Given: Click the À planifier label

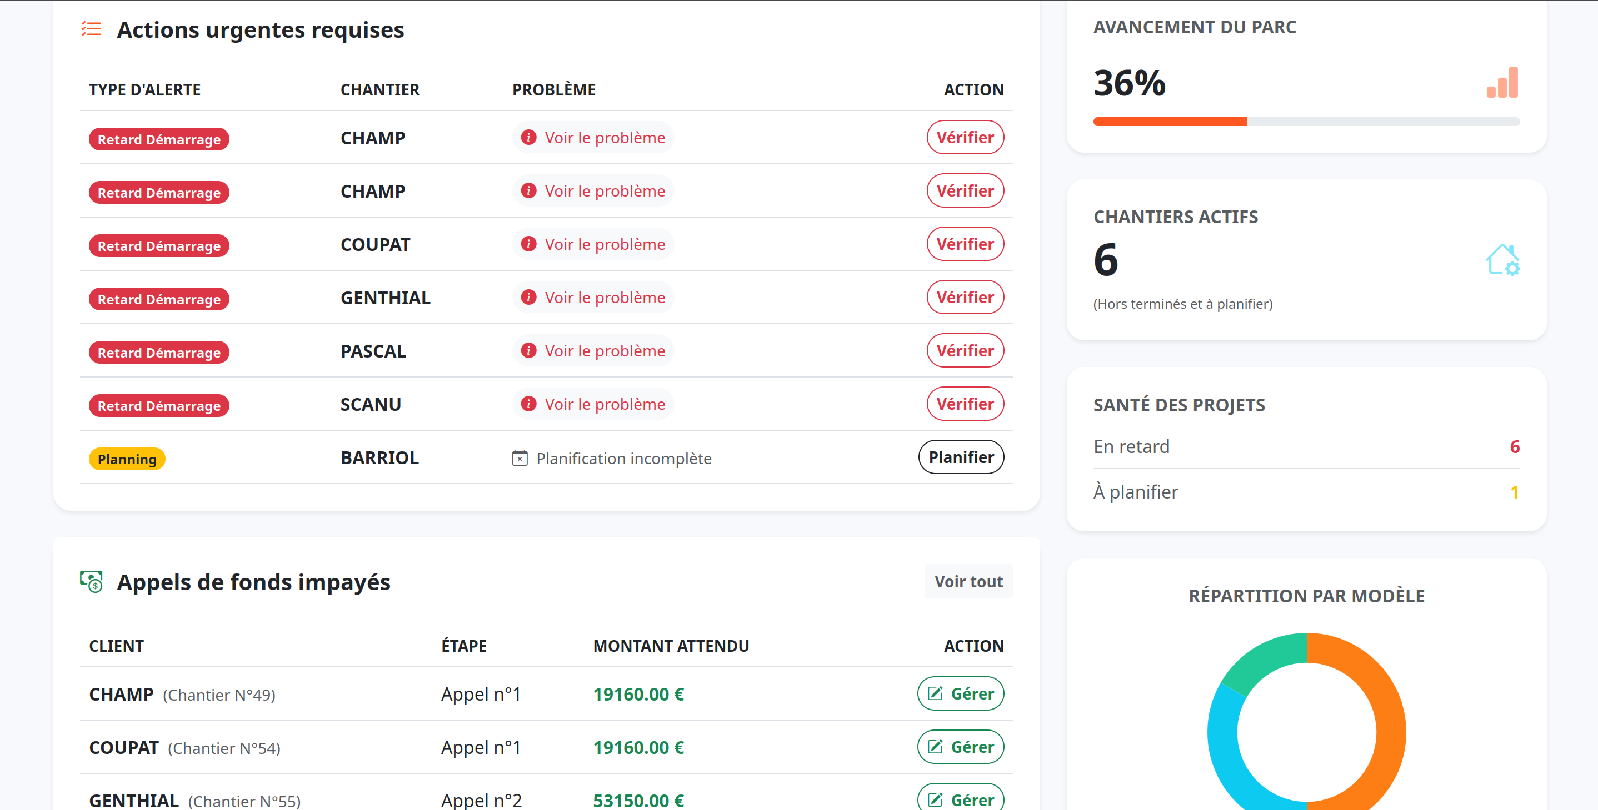Looking at the screenshot, I should pyautogui.click(x=1135, y=491).
